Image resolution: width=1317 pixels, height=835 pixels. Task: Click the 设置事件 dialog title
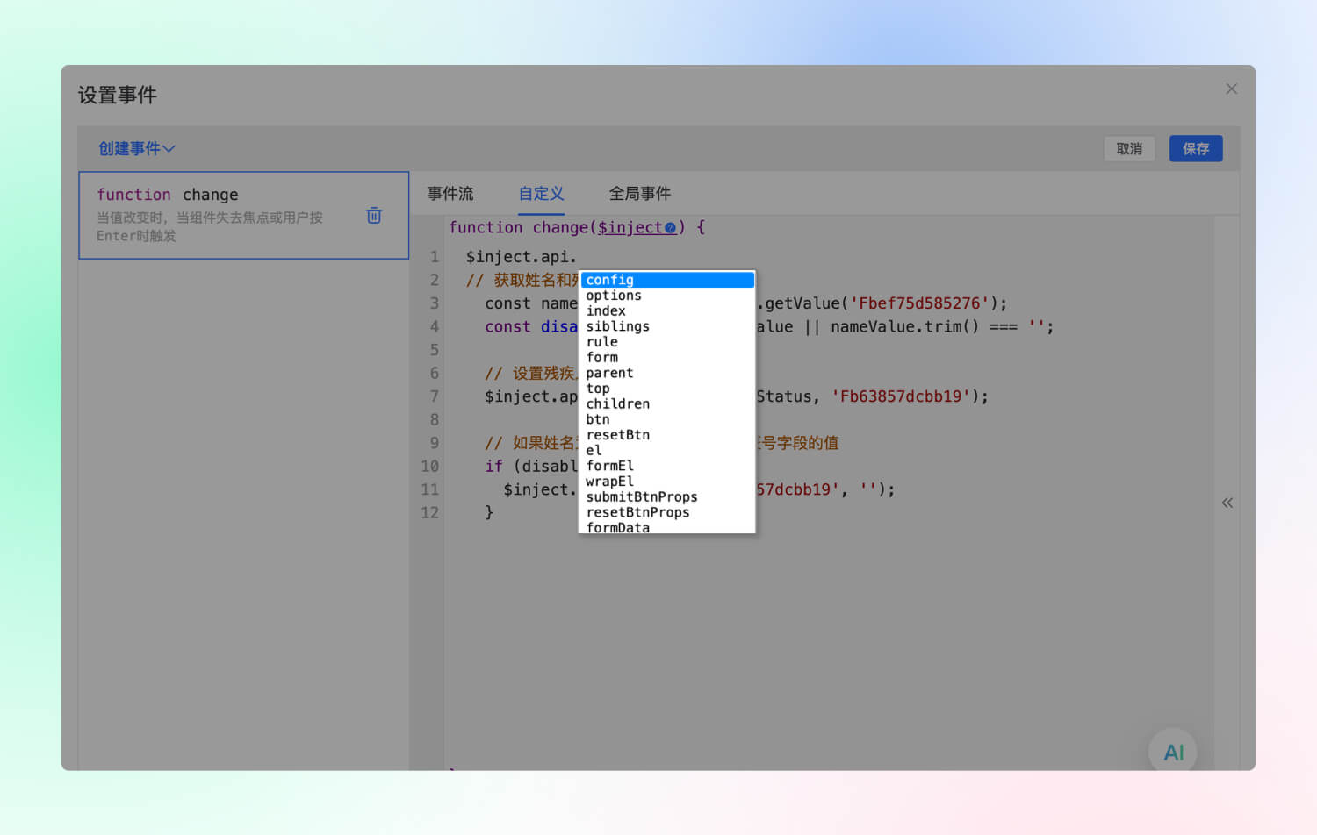coord(118,95)
